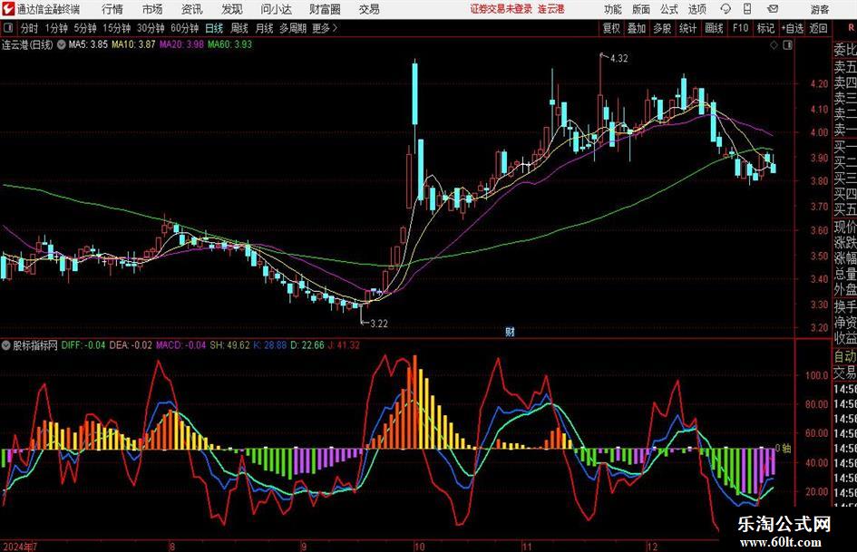
Task: Open the mobile phone icon
Action: (747, 9)
